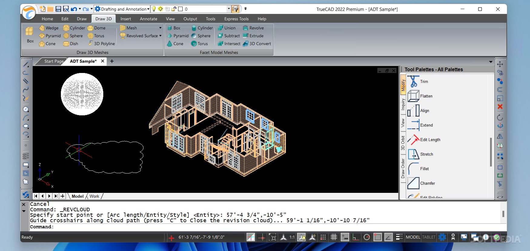Select the Inquiry palette tab

click(403, 104)
